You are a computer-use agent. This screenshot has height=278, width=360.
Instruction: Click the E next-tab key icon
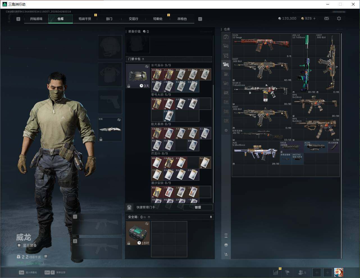[200, 19]
